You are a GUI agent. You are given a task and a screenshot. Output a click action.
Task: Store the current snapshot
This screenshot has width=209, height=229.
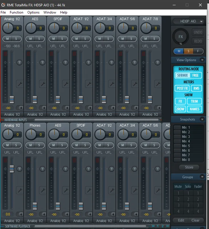point(189,167)
